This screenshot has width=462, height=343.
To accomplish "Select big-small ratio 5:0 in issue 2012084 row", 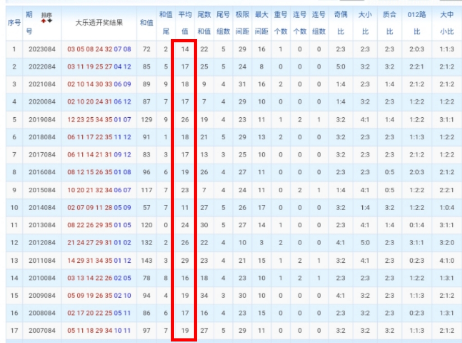I will click(x=365, y=242).
